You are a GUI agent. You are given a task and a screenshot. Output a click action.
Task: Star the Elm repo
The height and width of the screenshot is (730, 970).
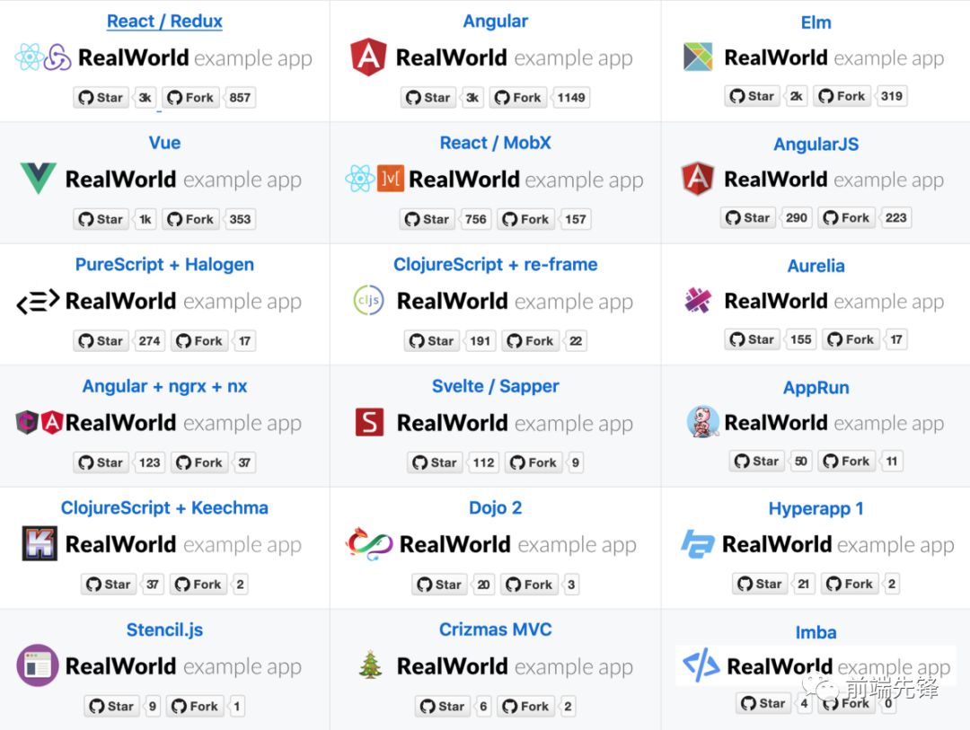pos(753,96)
